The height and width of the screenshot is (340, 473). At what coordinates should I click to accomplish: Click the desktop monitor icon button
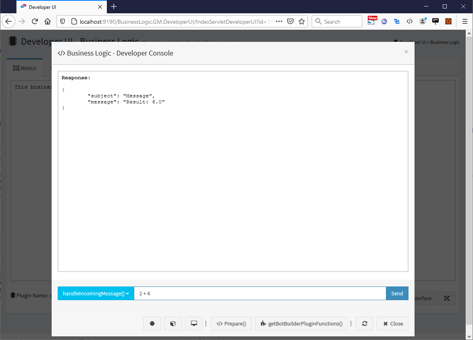pos(194,324)
